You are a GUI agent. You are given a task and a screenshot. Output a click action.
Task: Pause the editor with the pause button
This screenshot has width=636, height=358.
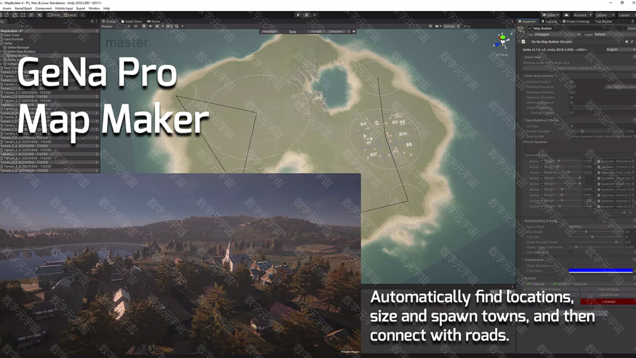coord(307,15)
